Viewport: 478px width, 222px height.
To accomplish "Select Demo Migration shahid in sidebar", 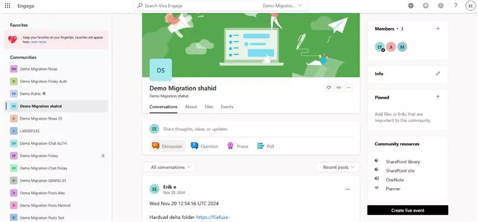I will [x=56, y=107].
